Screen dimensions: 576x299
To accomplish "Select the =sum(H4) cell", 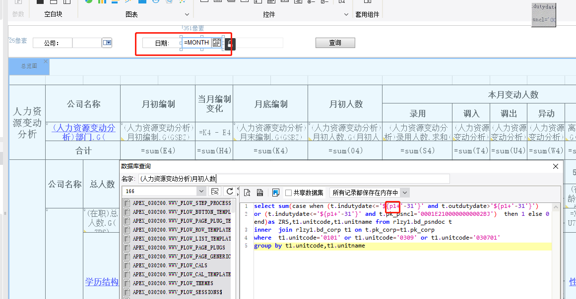I will [214, 150].
